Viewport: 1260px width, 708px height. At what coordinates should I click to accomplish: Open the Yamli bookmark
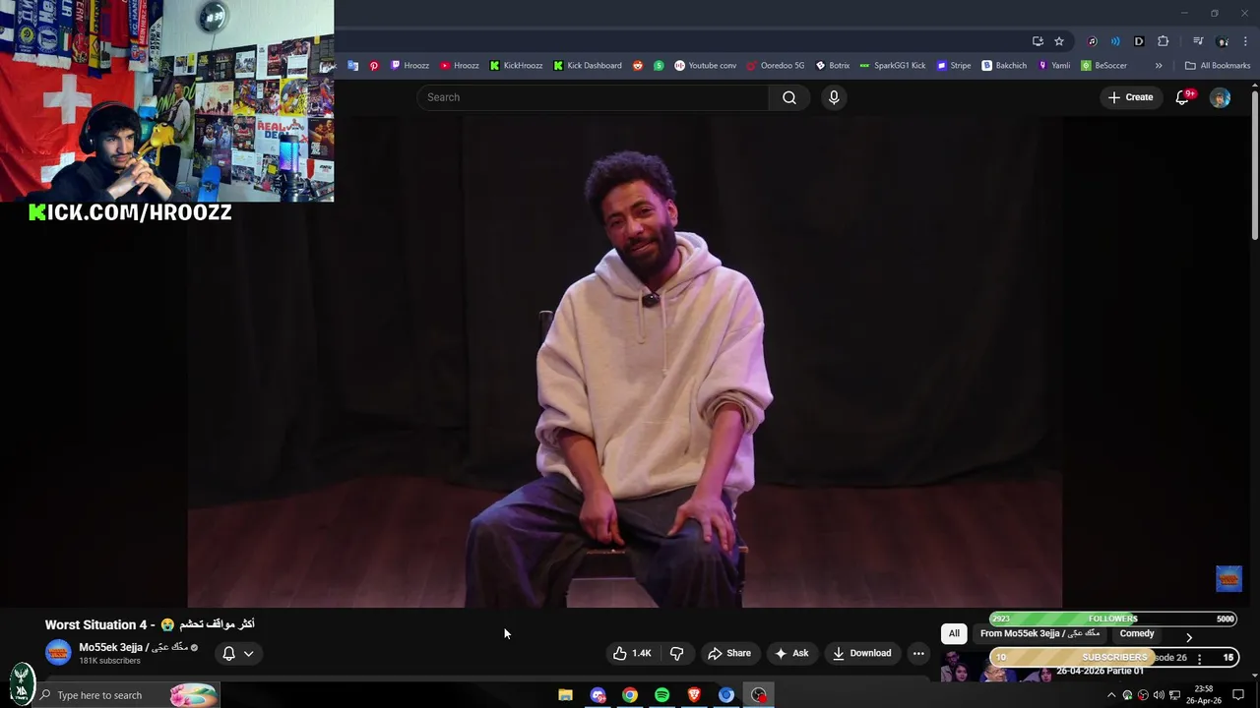[1054, 66]
